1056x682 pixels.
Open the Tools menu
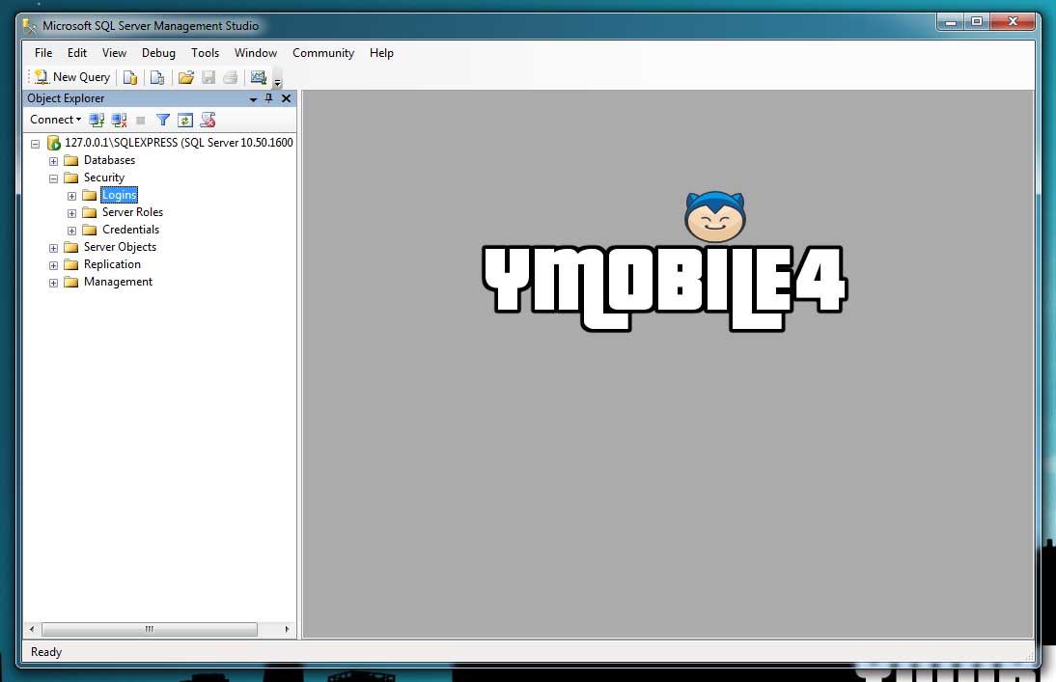click(205, 52)
